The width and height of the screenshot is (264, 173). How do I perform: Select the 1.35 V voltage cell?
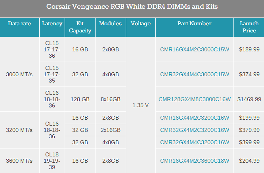[x=140, y=105]
